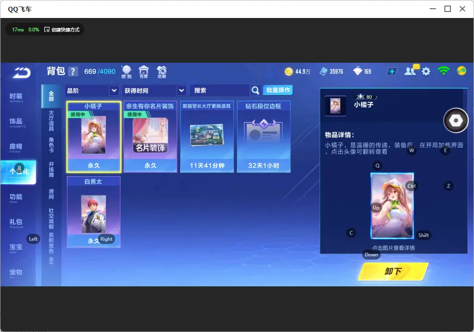The image size is (474, 332).
Task: Select the 礼包 category
Action: 16,223
